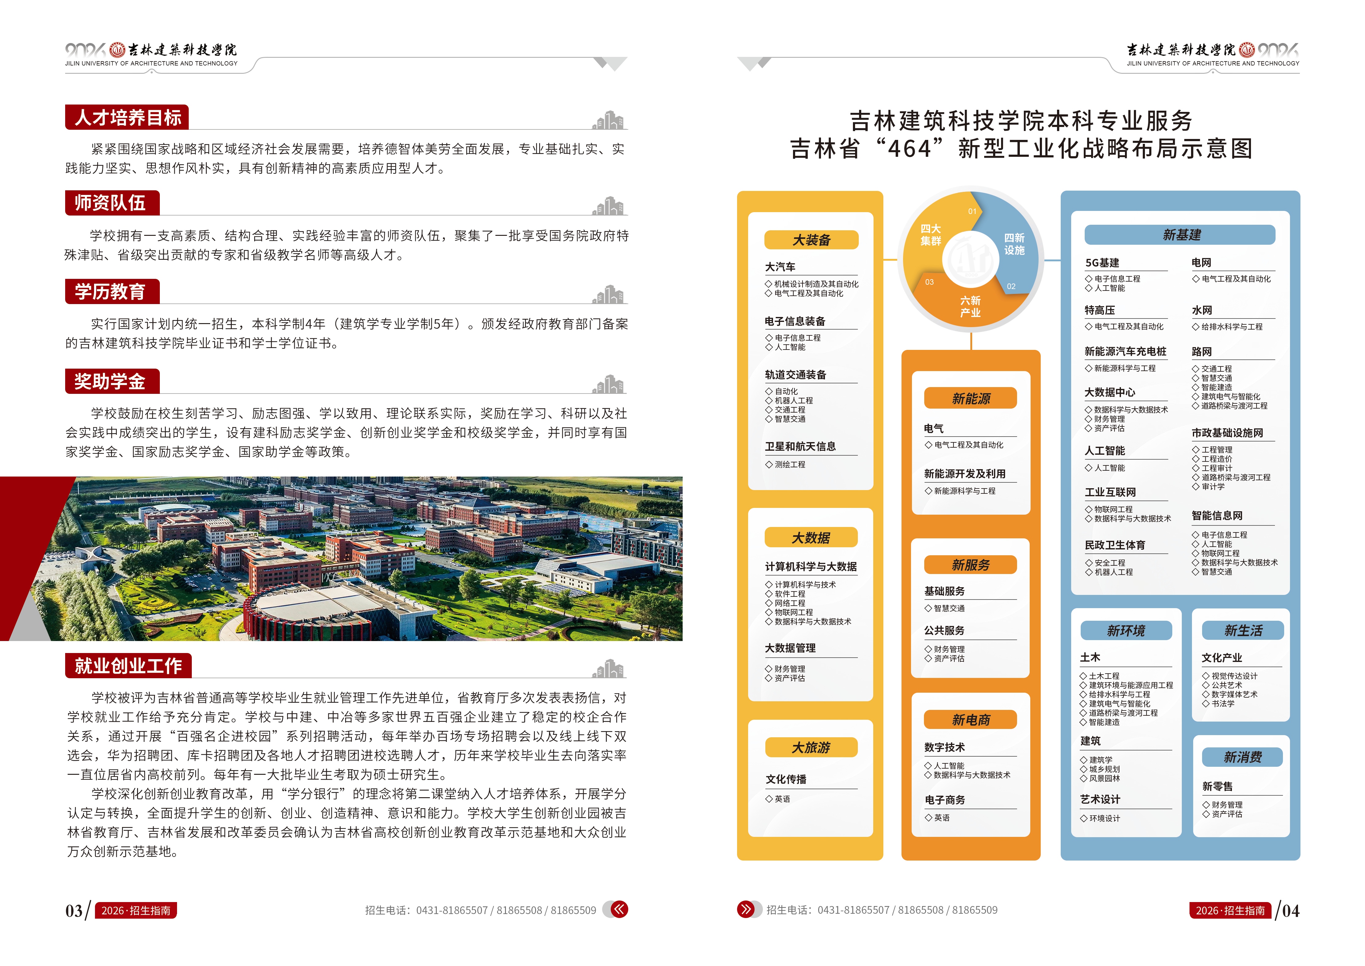Select the 四新设施 blue donut segment
This screenshot has height=966, width=1365.
tap(1014, 244)
